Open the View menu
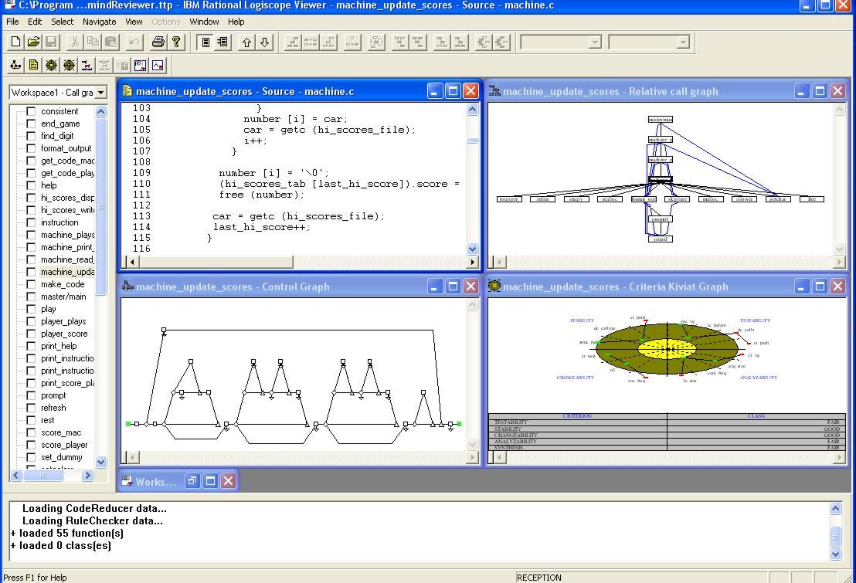 point(134,22)
